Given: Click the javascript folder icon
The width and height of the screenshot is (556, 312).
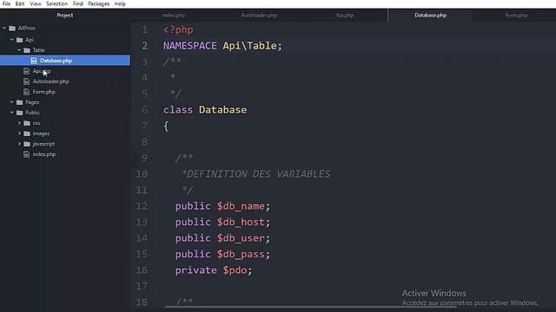Looking at the screenshot, I should point(27,144).
